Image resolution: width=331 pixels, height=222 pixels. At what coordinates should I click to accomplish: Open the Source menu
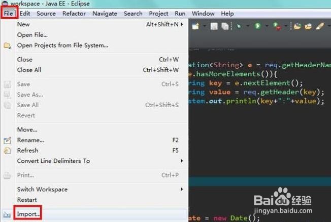point(46,14)
